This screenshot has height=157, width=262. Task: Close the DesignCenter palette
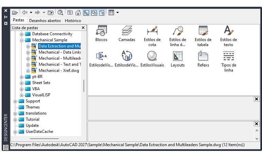coord(6,11)
